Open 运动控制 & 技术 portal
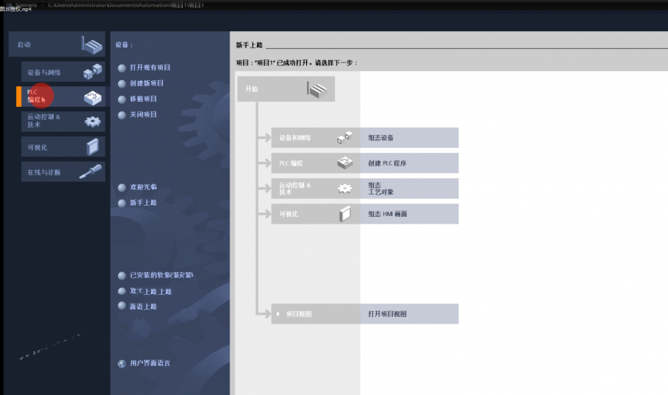 (x=63, y=121)
